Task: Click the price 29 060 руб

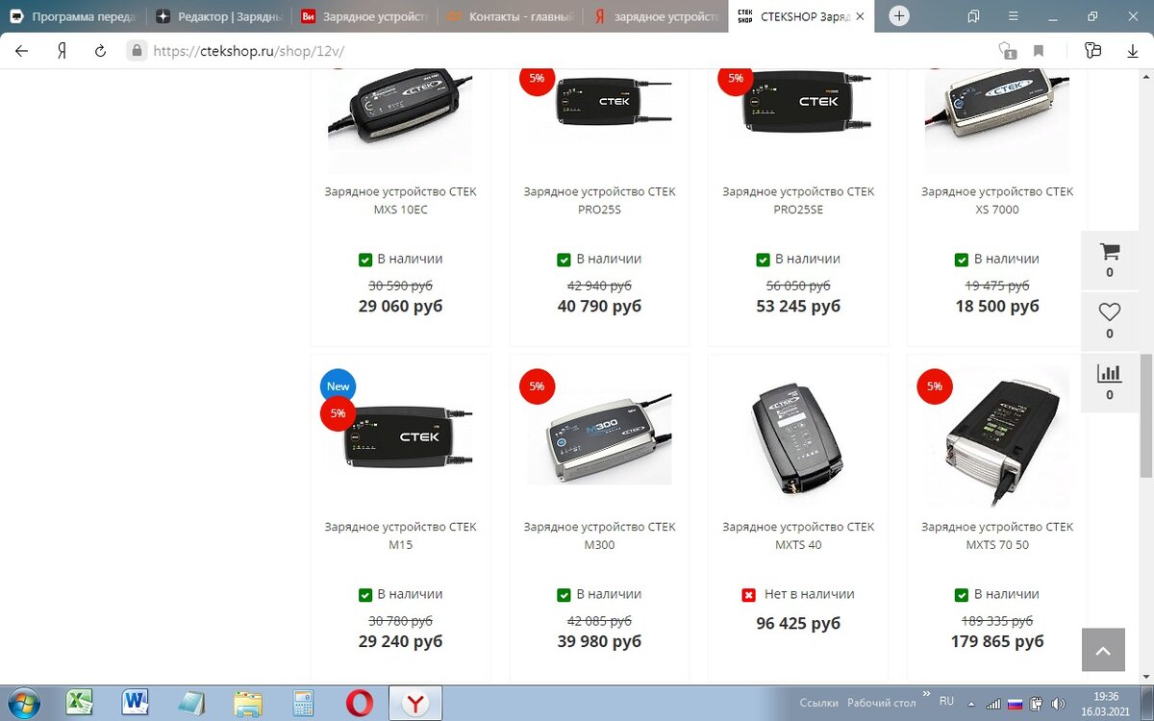Action: [401, 306]
